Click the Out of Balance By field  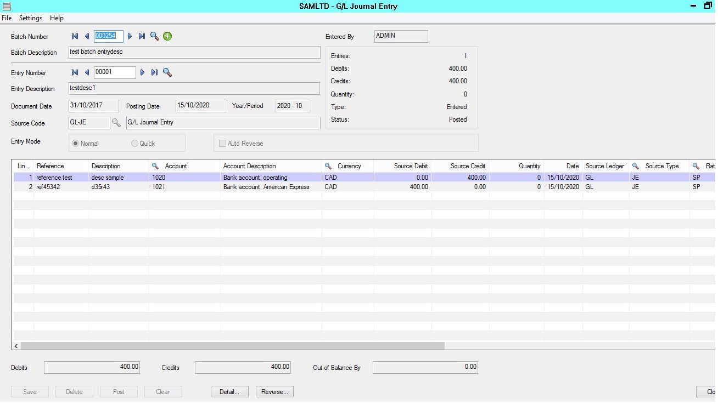point(425,367)
